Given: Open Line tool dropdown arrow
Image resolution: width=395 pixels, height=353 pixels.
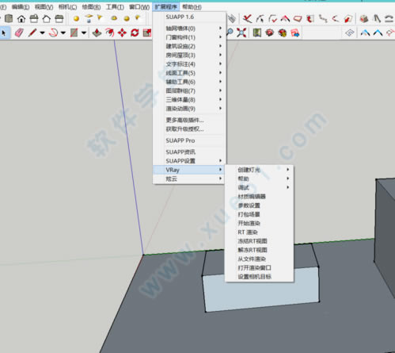Looking at the screenshot, I should point(42,33).
